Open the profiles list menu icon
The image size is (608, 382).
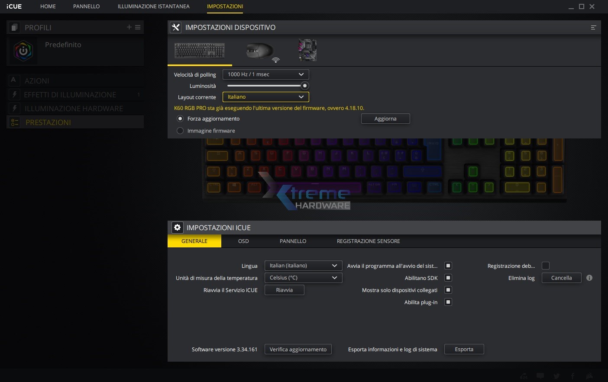(138, 27)
